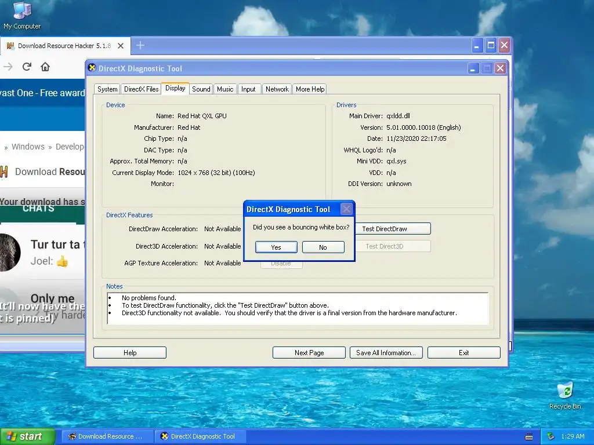Click the Help button

click(x=130, y=353)
